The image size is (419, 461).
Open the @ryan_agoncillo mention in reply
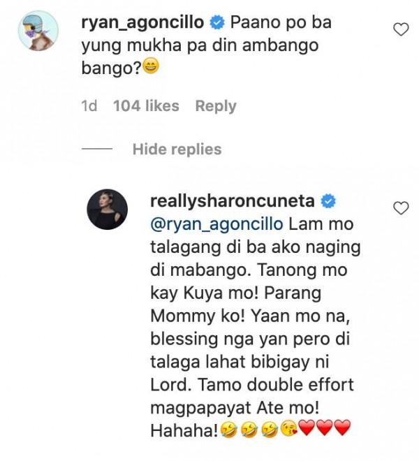(216, 224)
